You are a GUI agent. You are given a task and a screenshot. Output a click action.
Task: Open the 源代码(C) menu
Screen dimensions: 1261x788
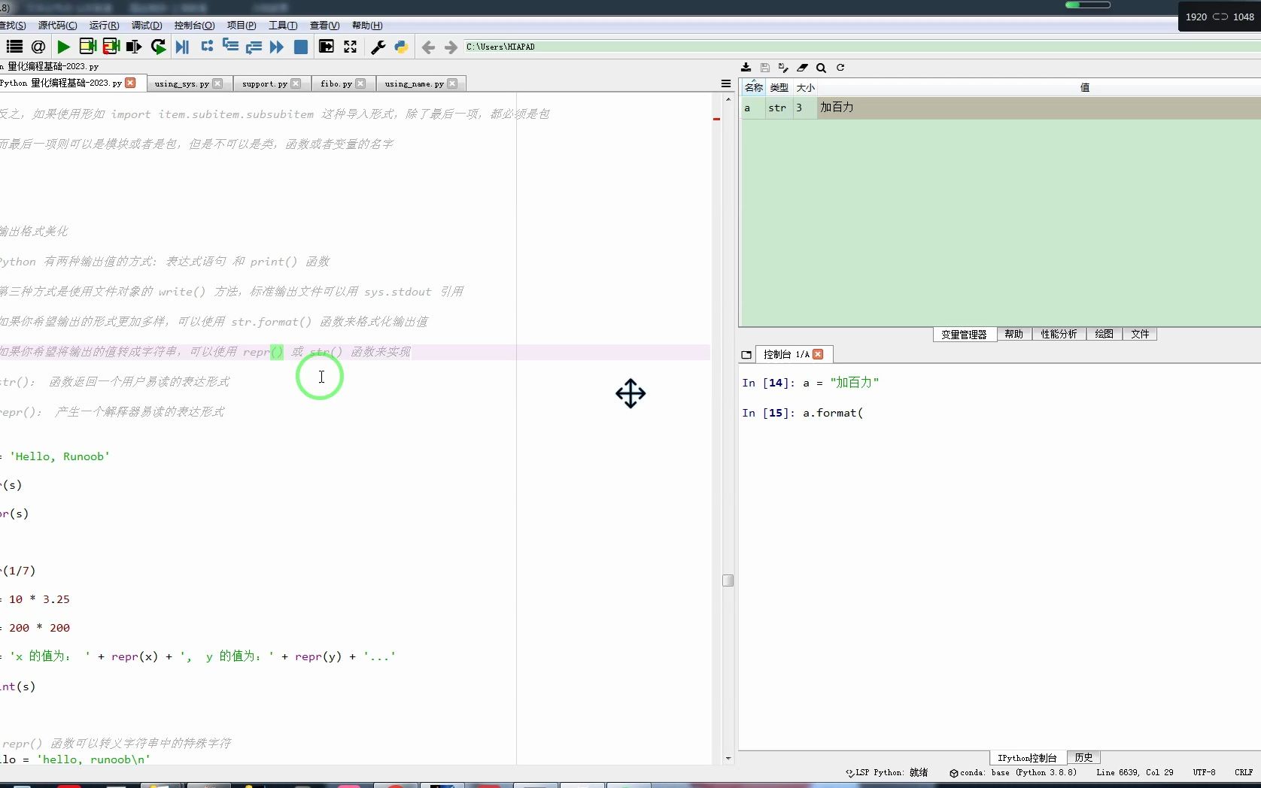point(57,25)
